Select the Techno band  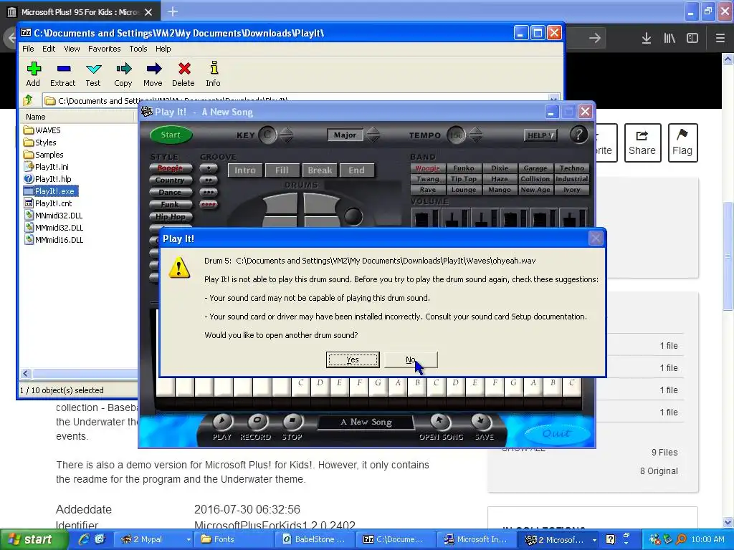pyautogui.click(x=571, y=168)
